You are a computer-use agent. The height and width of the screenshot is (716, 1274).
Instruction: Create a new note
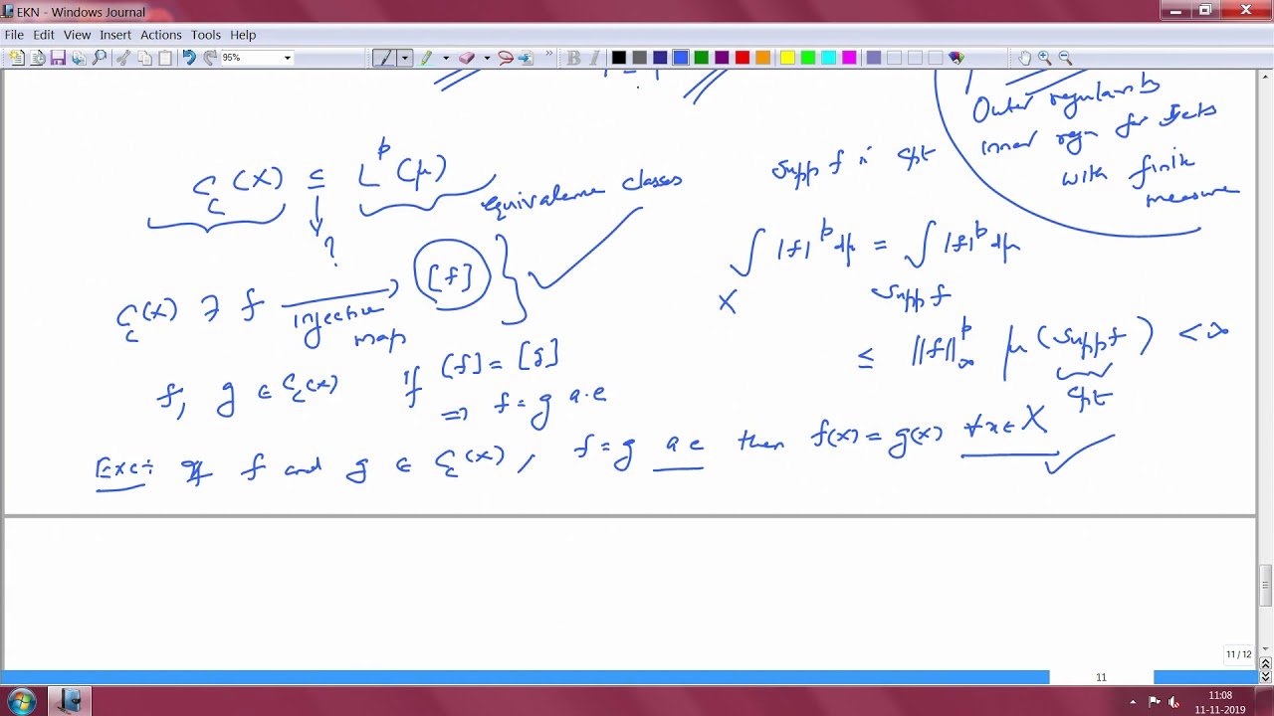pos(16,58)
